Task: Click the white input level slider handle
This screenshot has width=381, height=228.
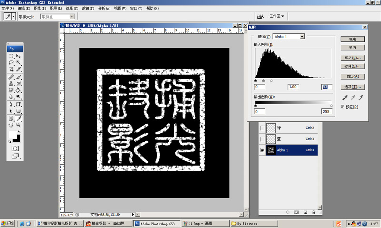Action: point(271,81)
